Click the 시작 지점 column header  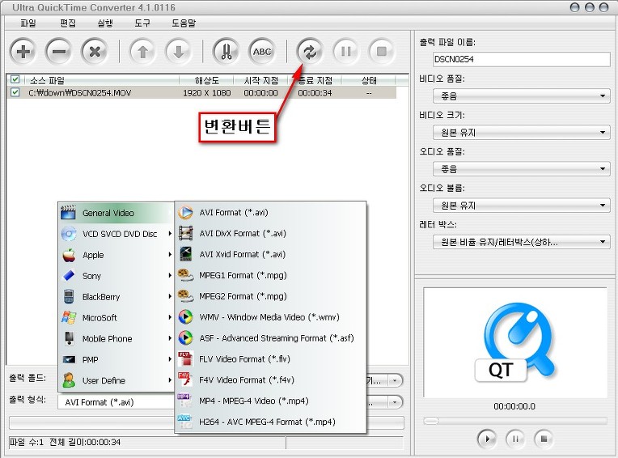click(261, 80)
